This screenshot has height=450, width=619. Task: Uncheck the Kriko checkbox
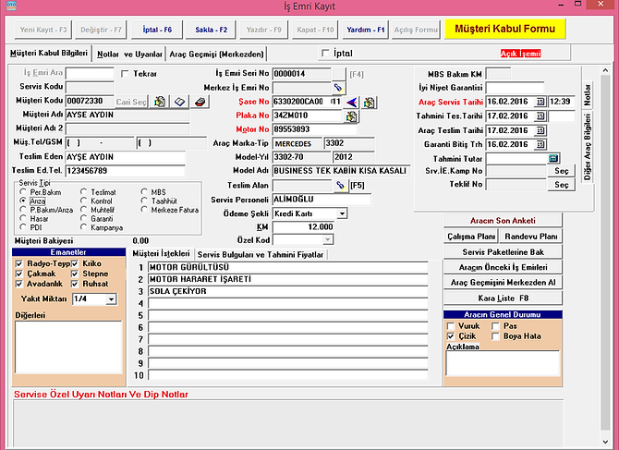(75, 263)
